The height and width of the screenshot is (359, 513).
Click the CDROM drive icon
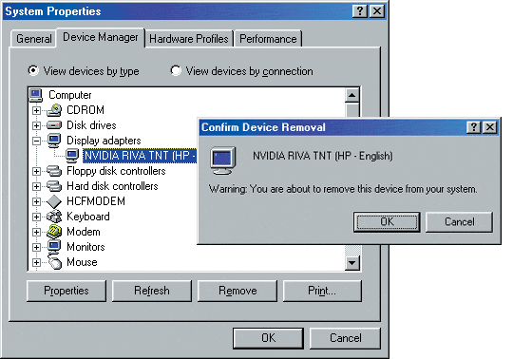coord(54,110)
